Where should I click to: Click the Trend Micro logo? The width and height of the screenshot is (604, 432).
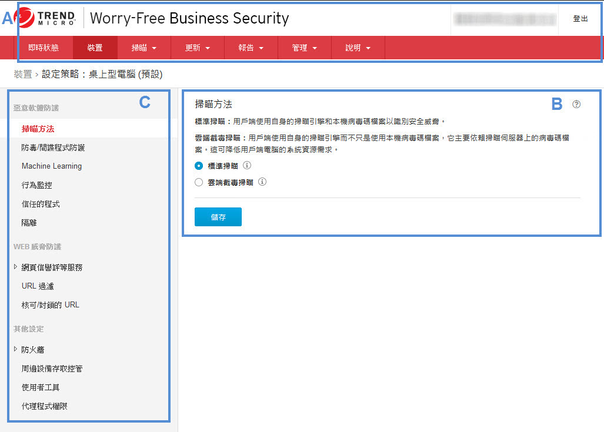pos(47,18)
